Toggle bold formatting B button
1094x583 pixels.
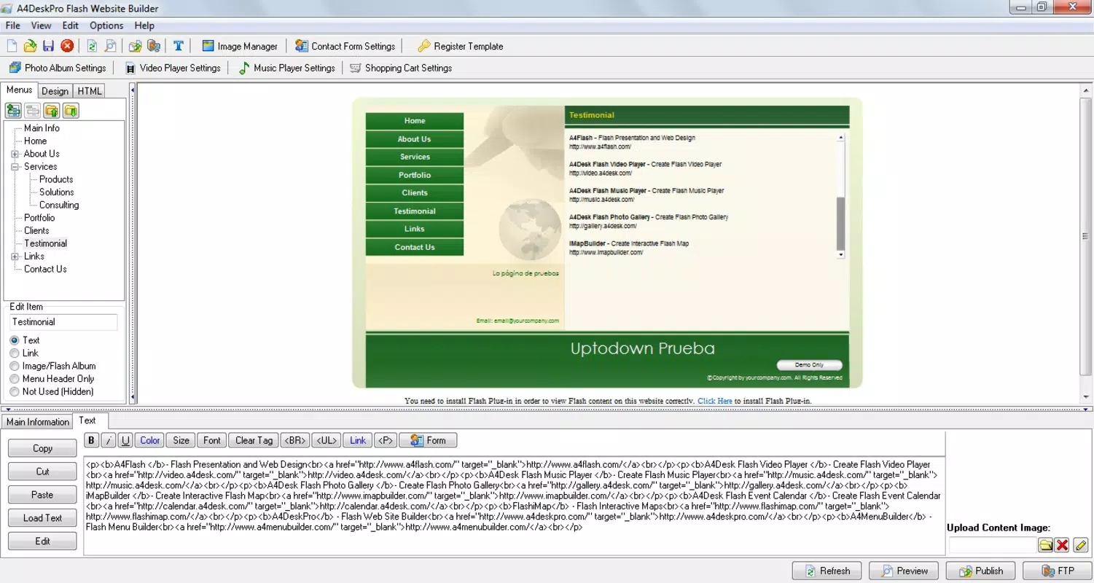(91, 440)
